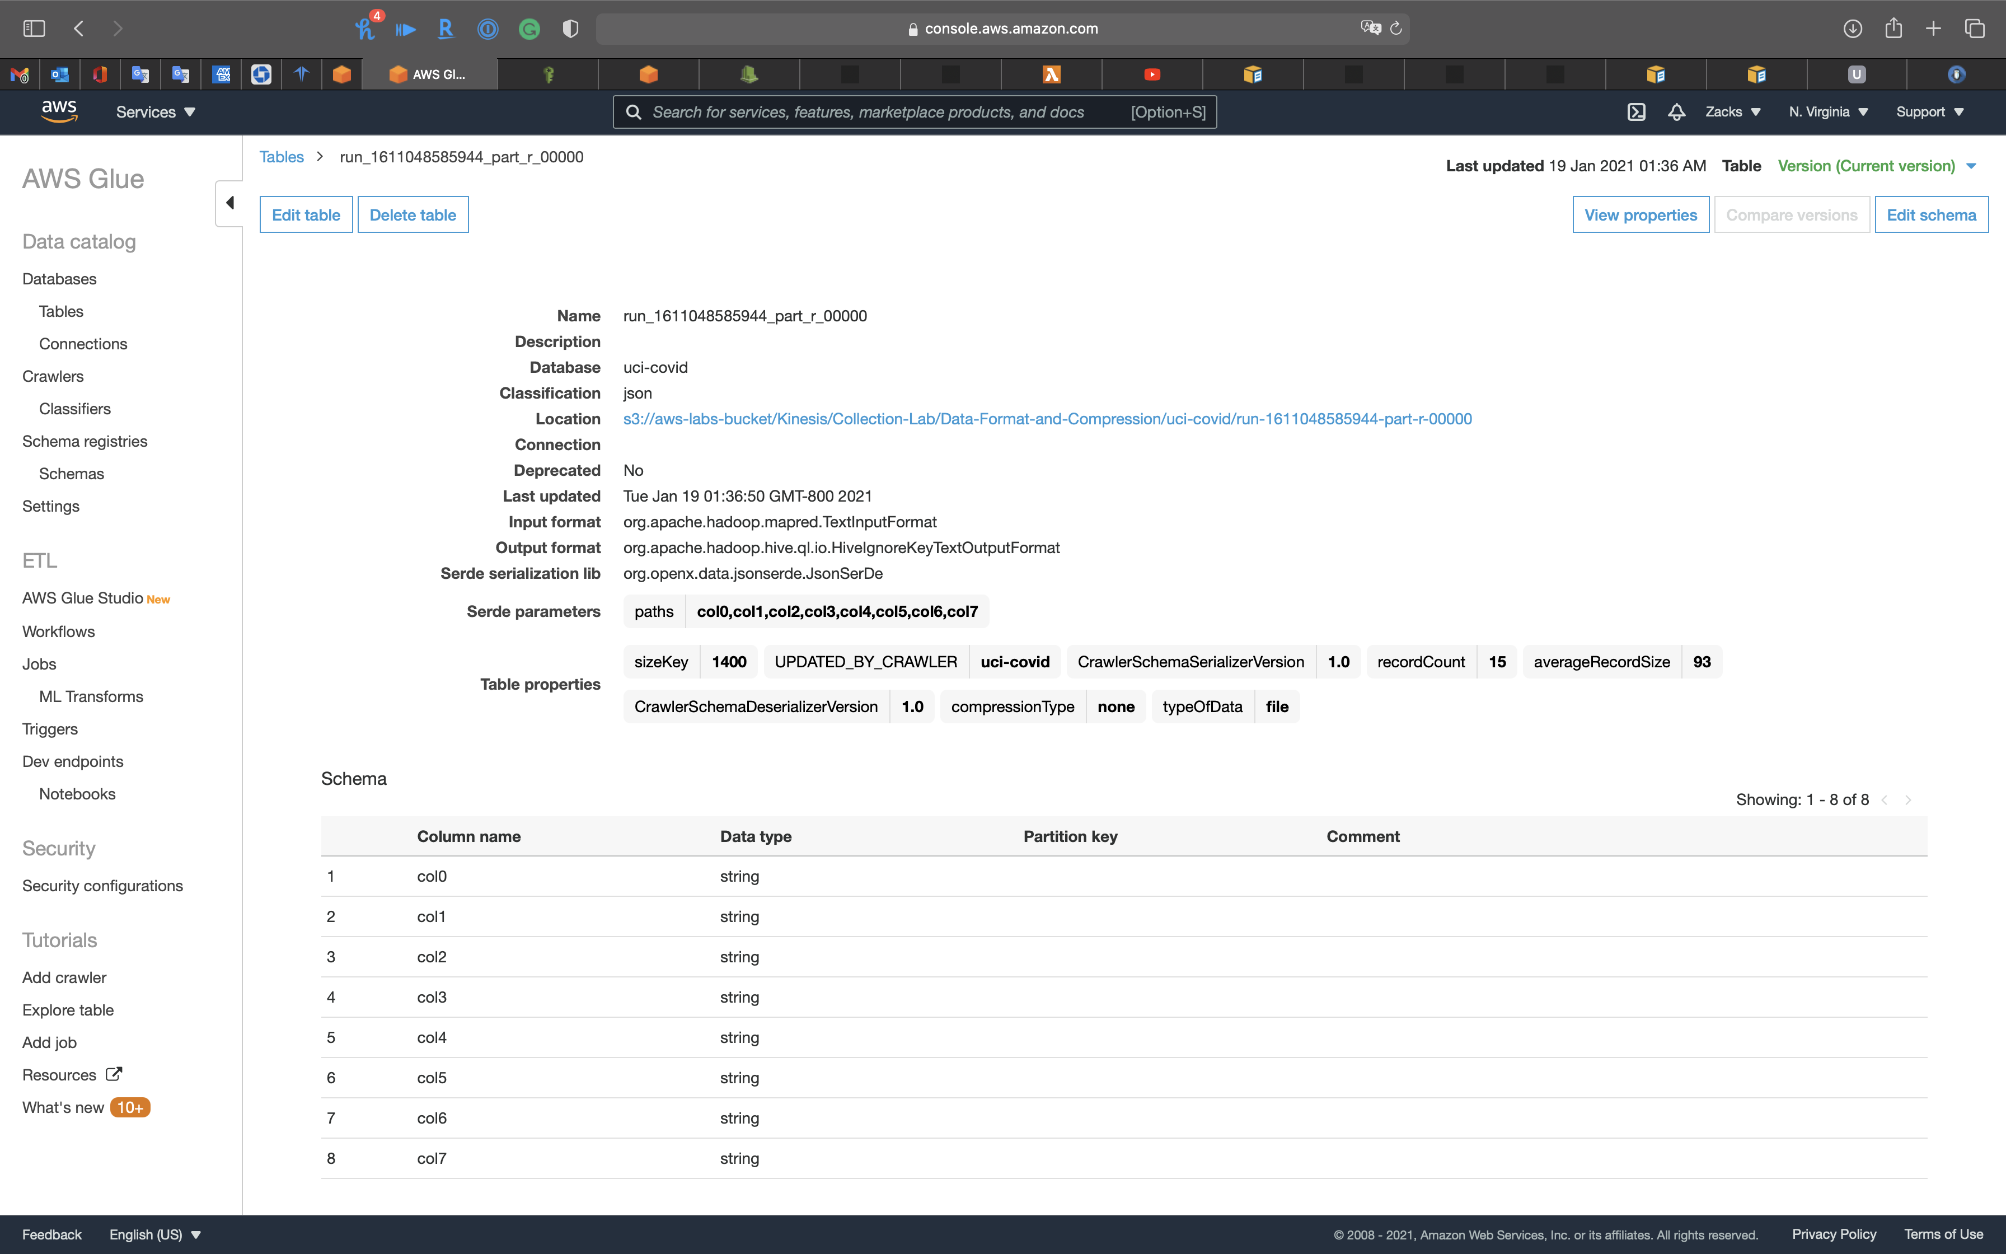Screen dimensions: 2006x1254
Task: Open the N. Virginia region dropdown
Action: [1828, 112]
